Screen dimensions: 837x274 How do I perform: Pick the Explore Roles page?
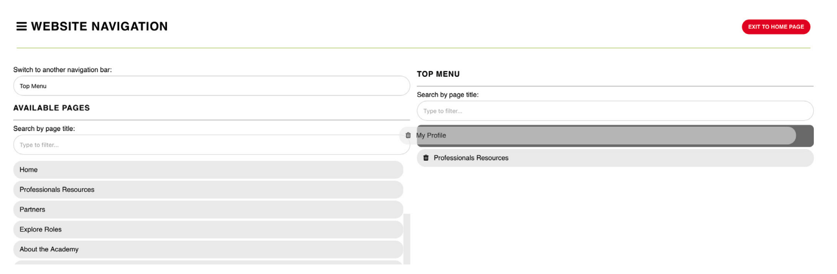click(x=207, y=229)
